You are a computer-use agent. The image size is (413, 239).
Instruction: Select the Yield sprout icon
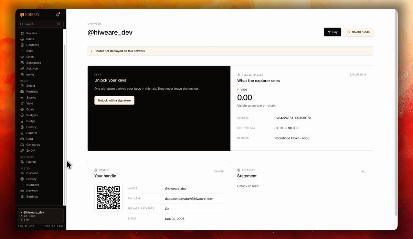click(x=22, y=104)
